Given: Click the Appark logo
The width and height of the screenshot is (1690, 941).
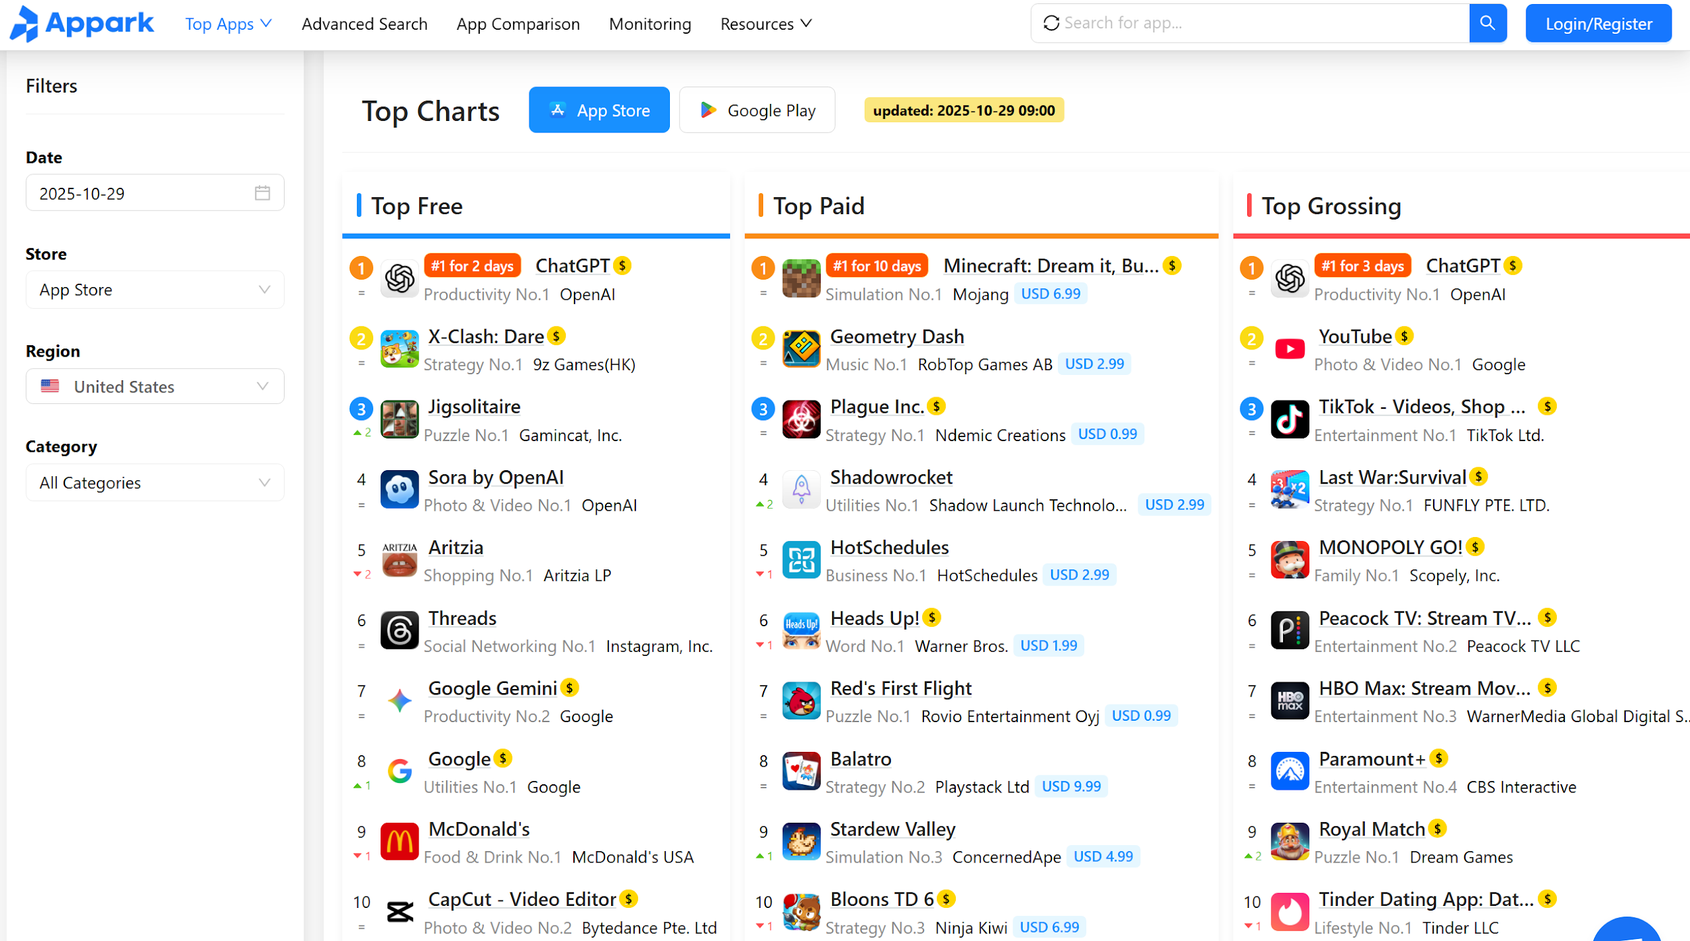Looking at the screenshot, I should click(x=82, y=24).
